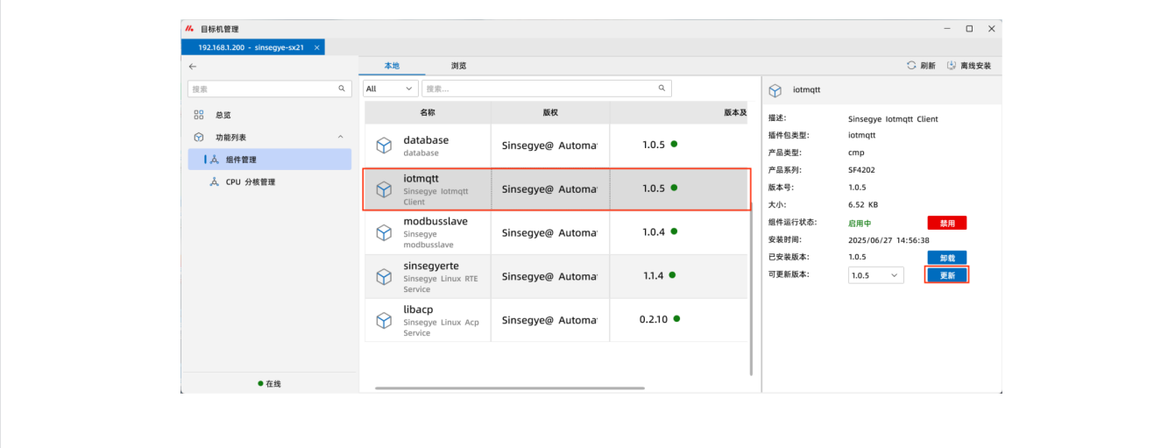Image resolution: width=1168 pixels, height=448 pixels.
Task: Open the All filter dropdown
Action: [391, 89]
